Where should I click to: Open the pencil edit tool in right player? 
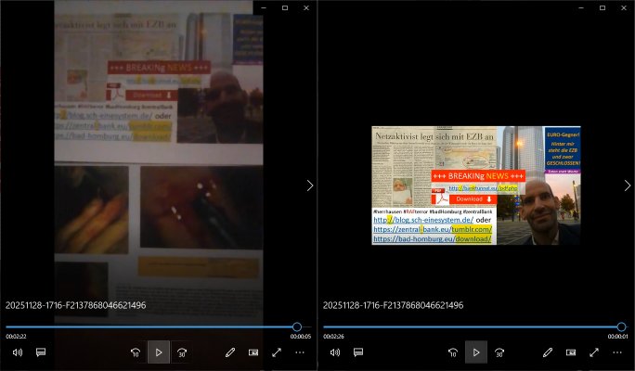(x=548, y=352)
